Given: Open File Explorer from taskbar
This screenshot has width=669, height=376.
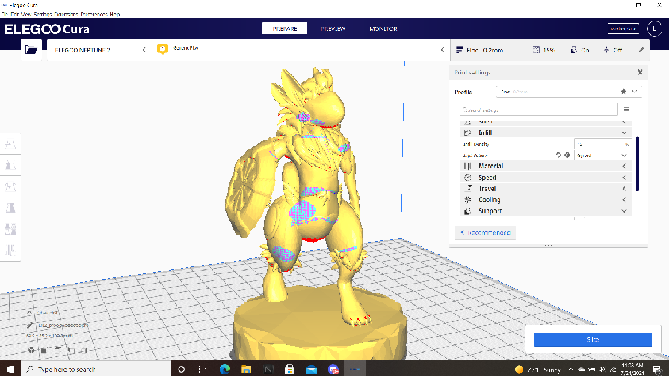Looking at the screenshot, I should (x=247, y=369).
